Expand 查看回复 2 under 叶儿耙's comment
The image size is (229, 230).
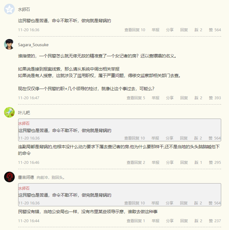point(136,162)
